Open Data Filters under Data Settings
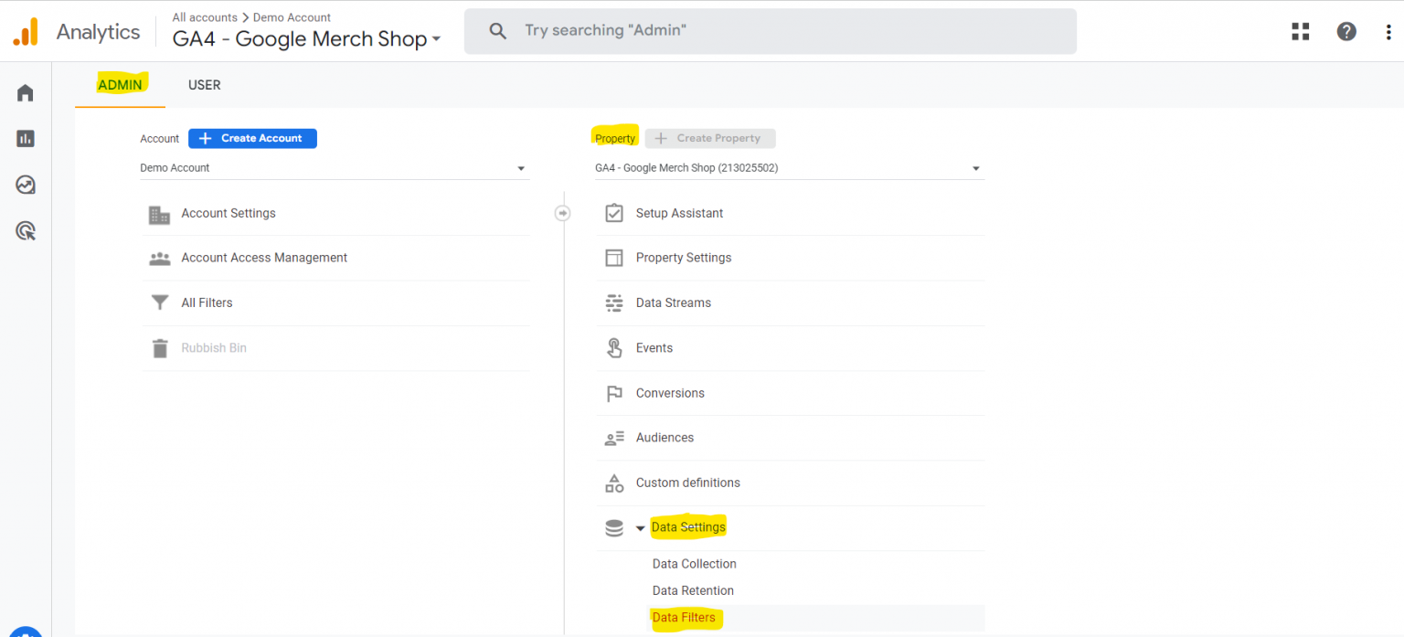Image resolution: width=1404 pixels, height=637 pixels. [x=684, y=617]
